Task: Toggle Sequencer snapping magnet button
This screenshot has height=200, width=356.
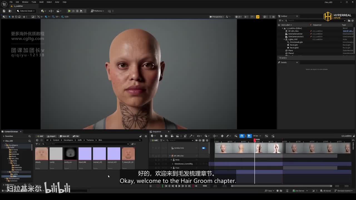Action: point(242,136)
